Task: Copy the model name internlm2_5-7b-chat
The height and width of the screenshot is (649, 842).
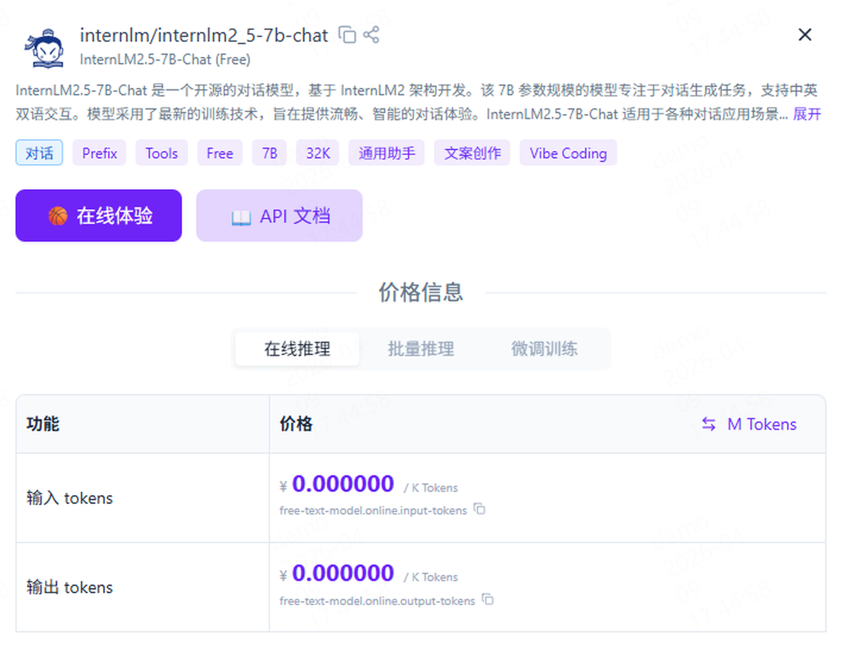Action: [347, 35]
